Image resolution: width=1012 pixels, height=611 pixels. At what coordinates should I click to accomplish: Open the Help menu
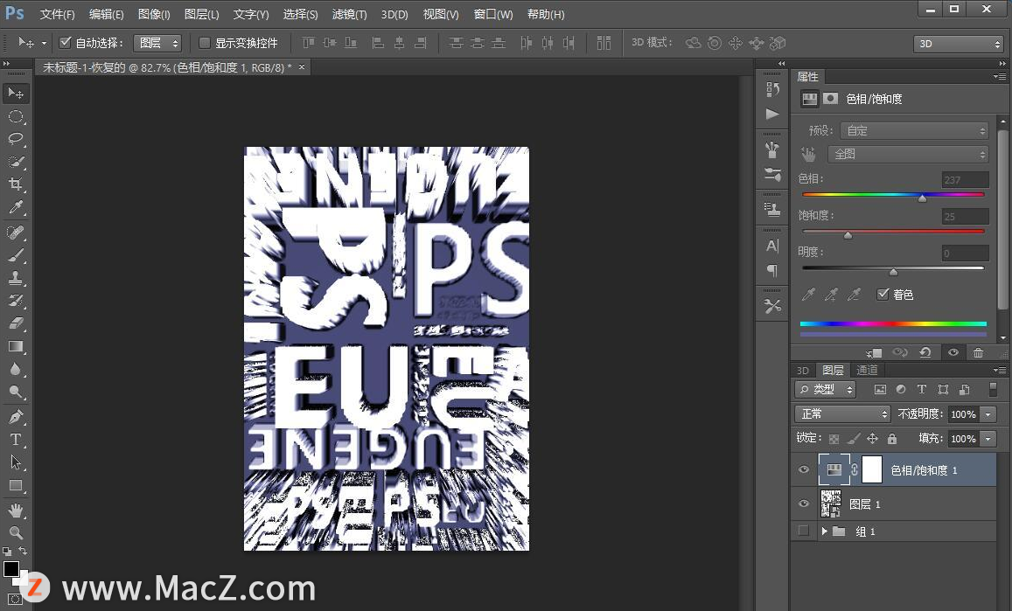pos(546,14)
